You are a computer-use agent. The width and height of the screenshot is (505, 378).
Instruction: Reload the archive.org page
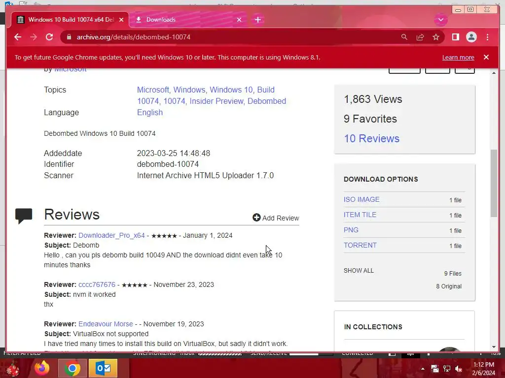(x=49, y=37)
